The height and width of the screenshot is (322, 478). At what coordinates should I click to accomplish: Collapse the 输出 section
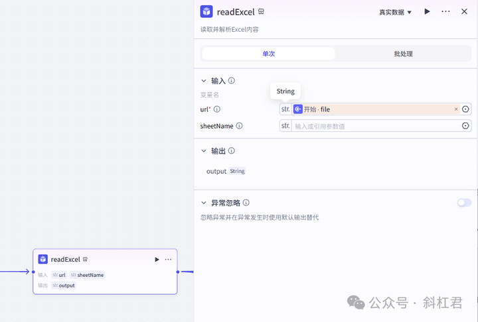(204, 151)
